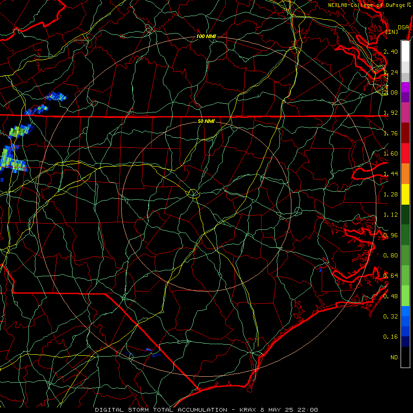Viewport: 413px width, 413px height.
Task: Select the 2.24 legend value
Action: pos(391,72)
